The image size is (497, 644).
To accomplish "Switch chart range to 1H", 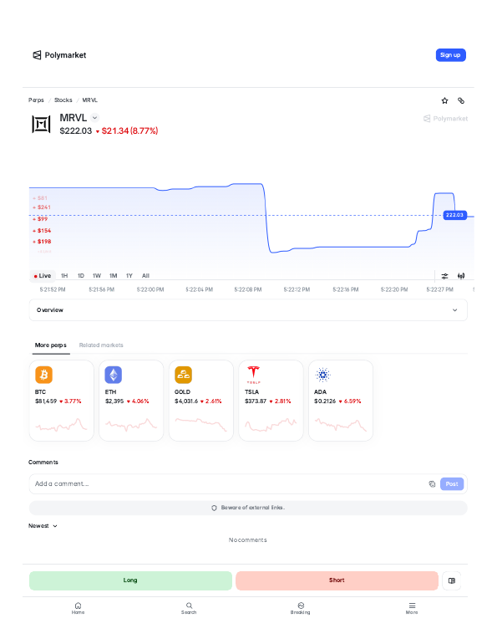I will pos(64,276).
